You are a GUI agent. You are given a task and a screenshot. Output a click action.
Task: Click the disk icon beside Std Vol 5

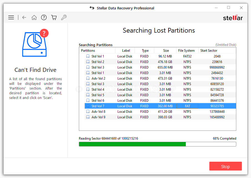coord(88,95)
